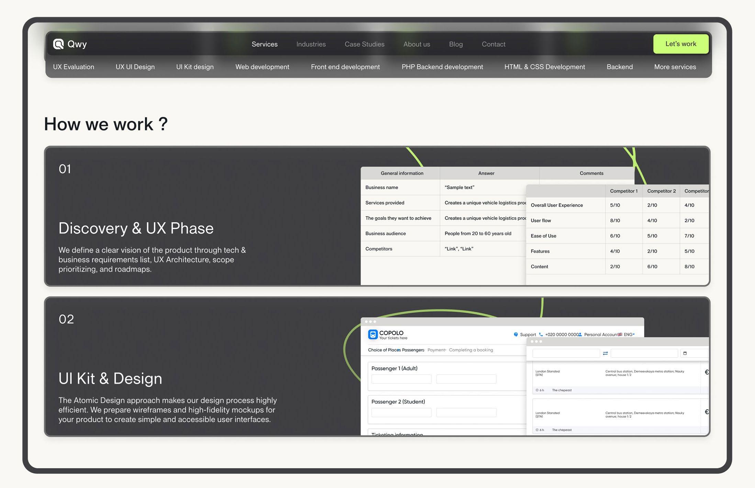The height and width of the screenshot is (488, 755).
Task: Click the phone icon beside +020 number
Action: (541, 334)
